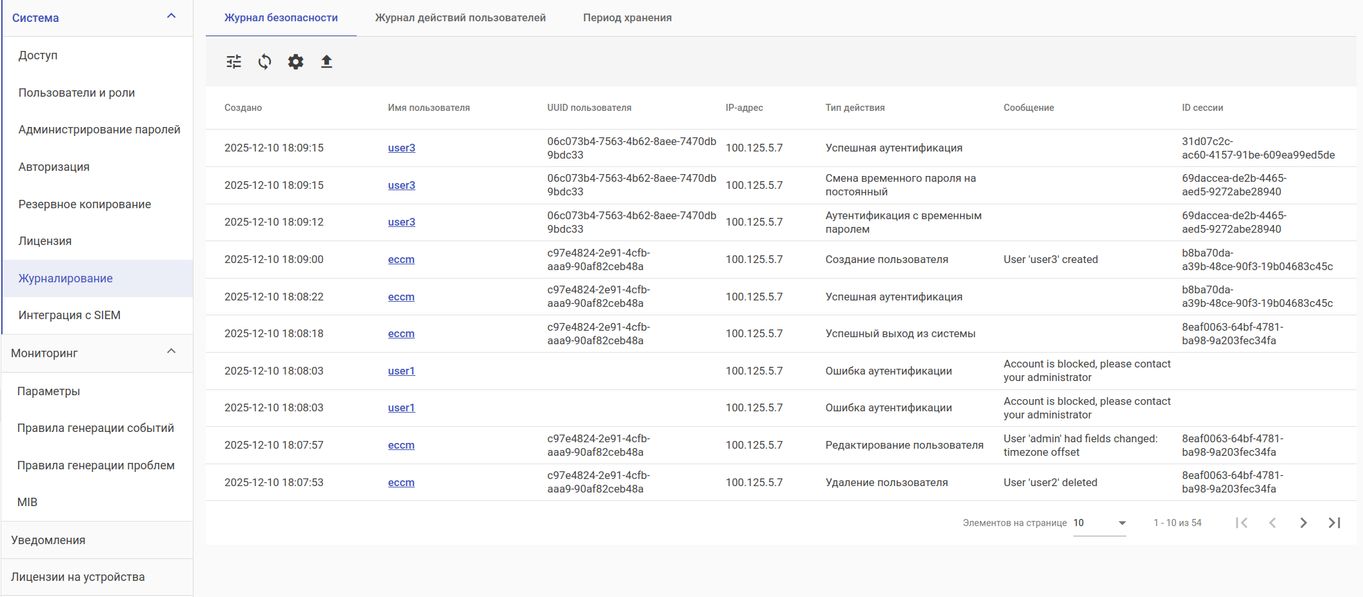Select Интеграция с SIEM menu item
Screen dimensions: 1363x597
pyautogui.click(x=70, y=315)
